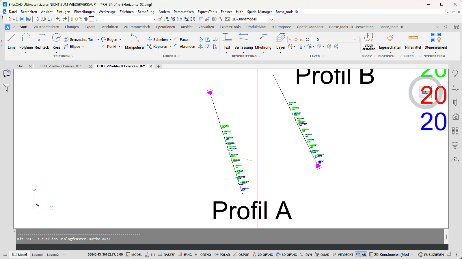
Task: Click the white color swatch in toolbar
Action: 91,19
